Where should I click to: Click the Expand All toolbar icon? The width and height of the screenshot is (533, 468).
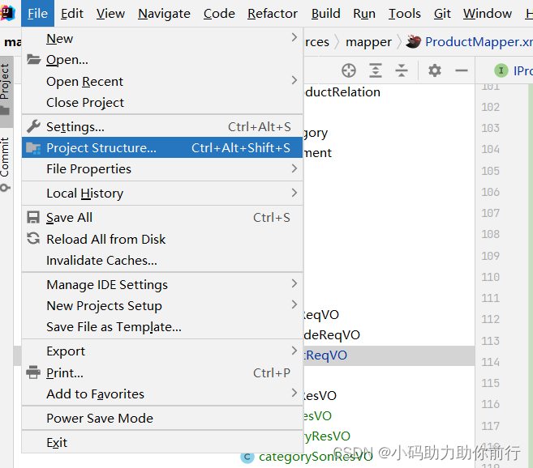(x=376, y=70)
